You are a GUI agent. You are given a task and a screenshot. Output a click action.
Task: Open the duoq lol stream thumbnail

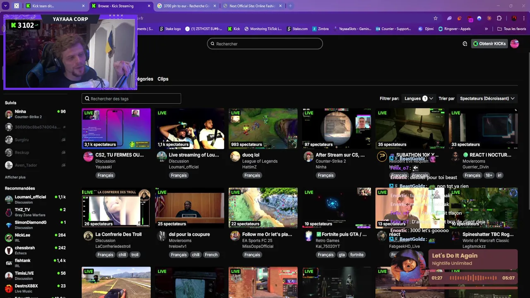pyautogui.click(x=263, y=129)
